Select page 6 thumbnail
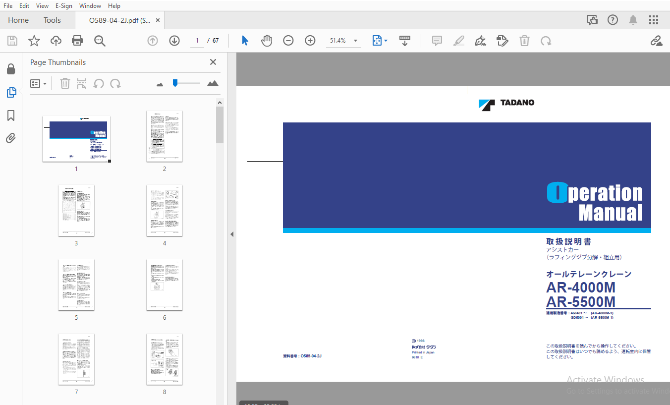The width and height of the screenshot is (670, 405). click(165, 285)
